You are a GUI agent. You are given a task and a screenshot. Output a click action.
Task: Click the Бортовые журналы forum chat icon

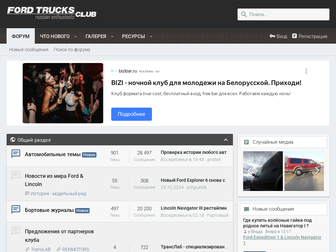point(16,209)
